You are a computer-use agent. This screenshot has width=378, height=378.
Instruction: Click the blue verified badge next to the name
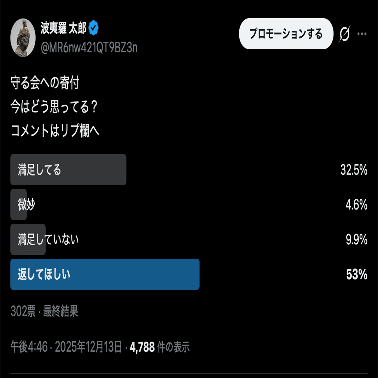94,27
